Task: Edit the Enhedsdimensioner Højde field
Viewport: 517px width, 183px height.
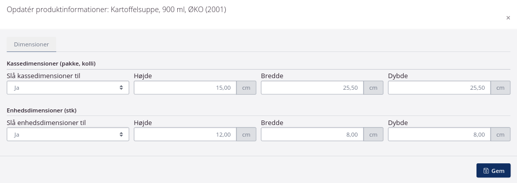Action: [x=185, y=135]
